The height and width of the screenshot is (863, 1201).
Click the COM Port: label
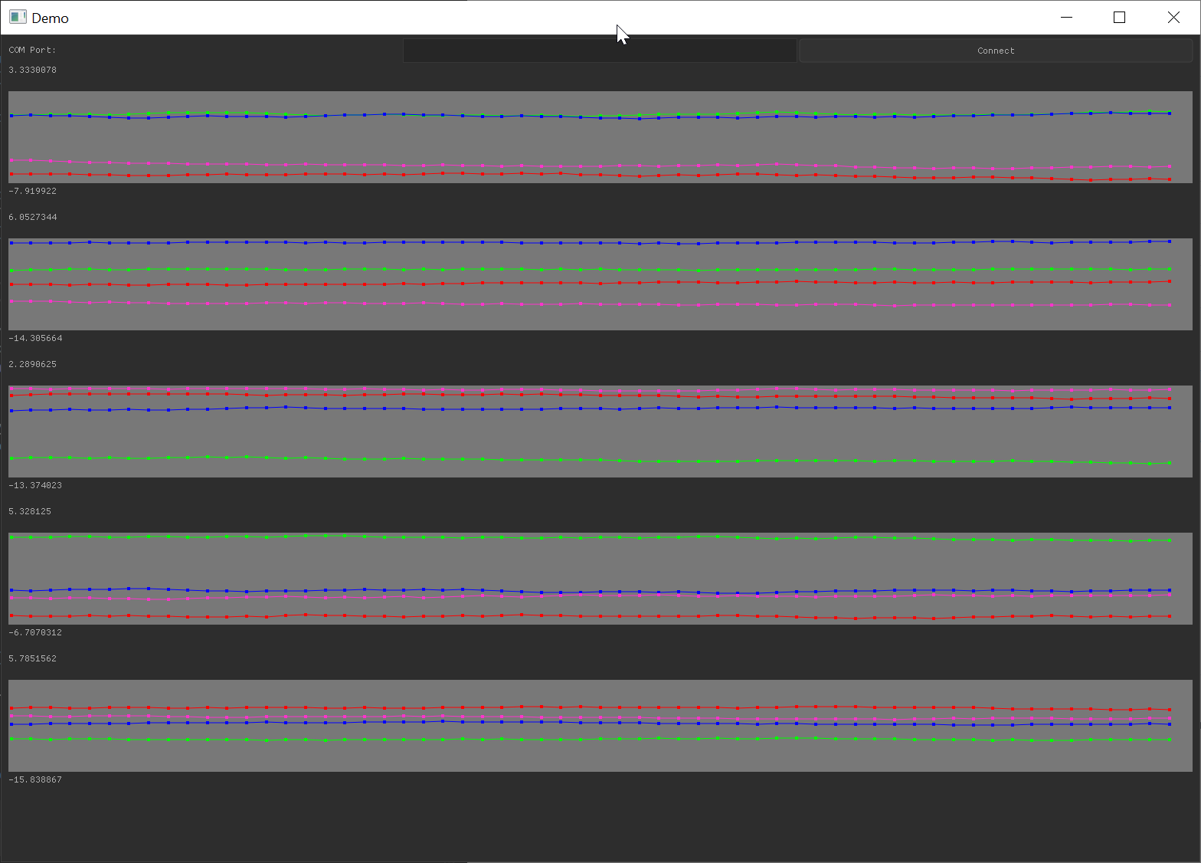(32, 50)
